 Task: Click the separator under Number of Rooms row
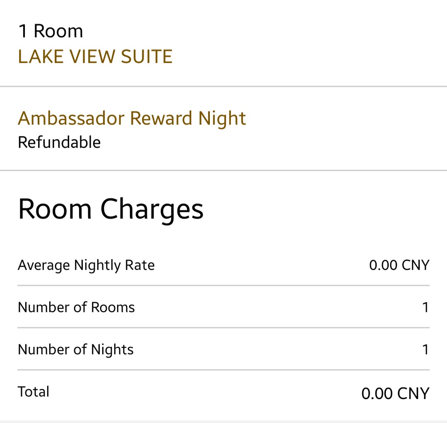223,327
